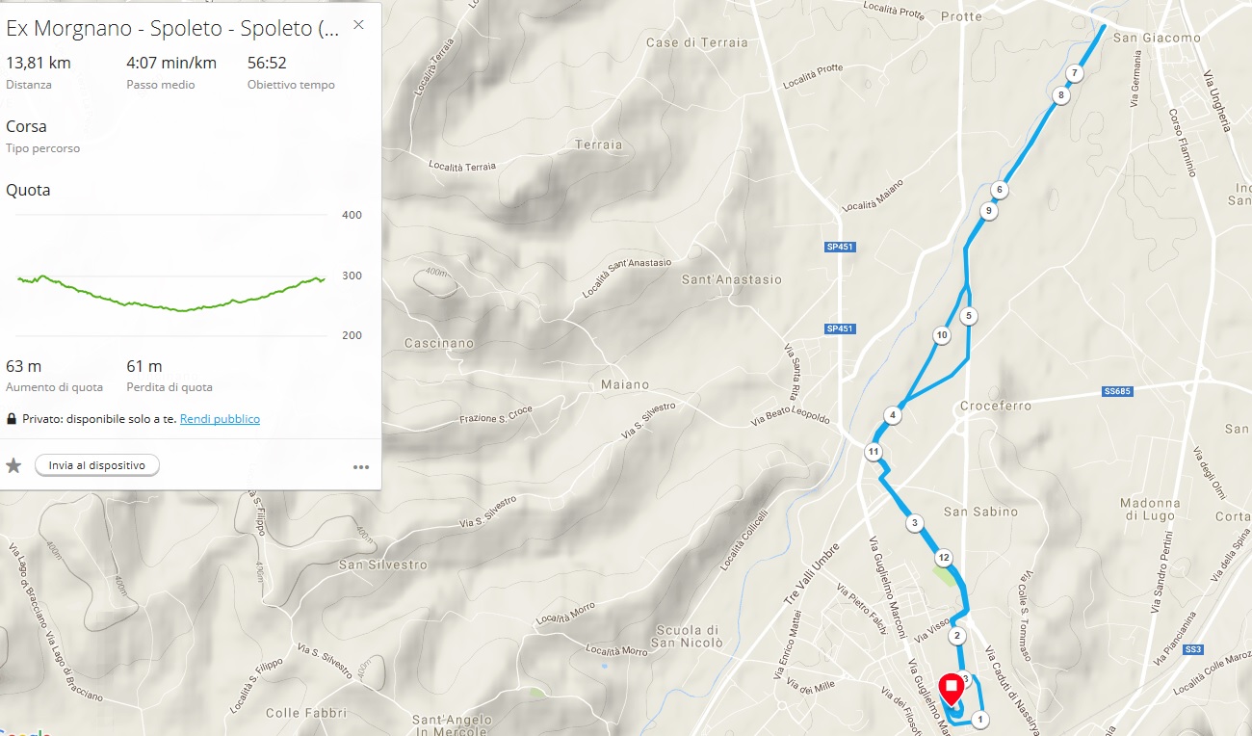The height and width of the screenshot is (736, 1252).
Task: Click the SS3 road shield
Action: pyautogui.click(x=1193, y=649)
